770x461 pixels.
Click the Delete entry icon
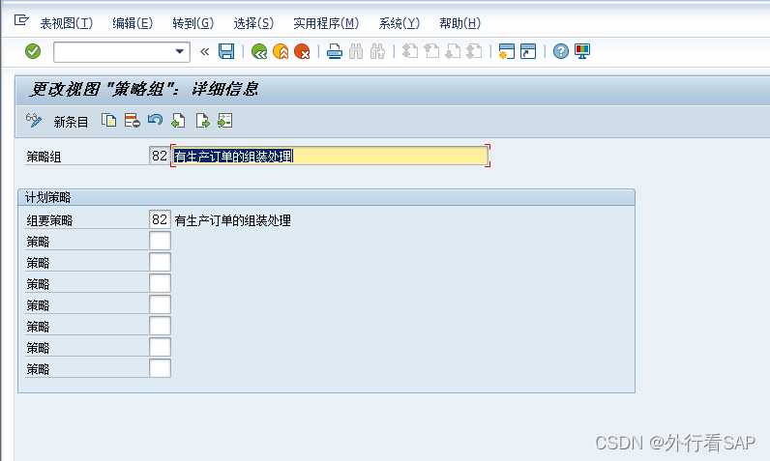pos(133,121)
